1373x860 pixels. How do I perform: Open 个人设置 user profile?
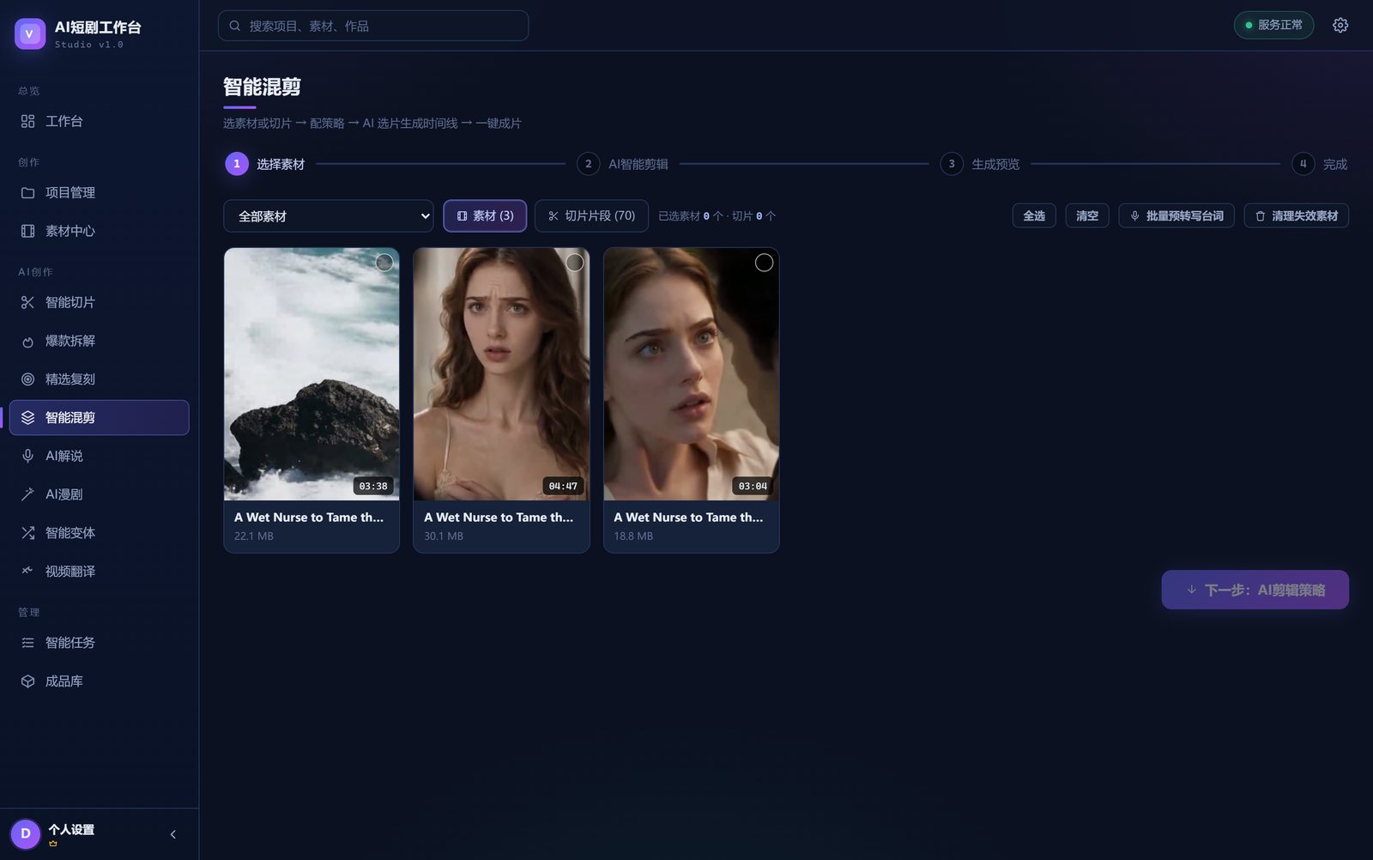71,830
